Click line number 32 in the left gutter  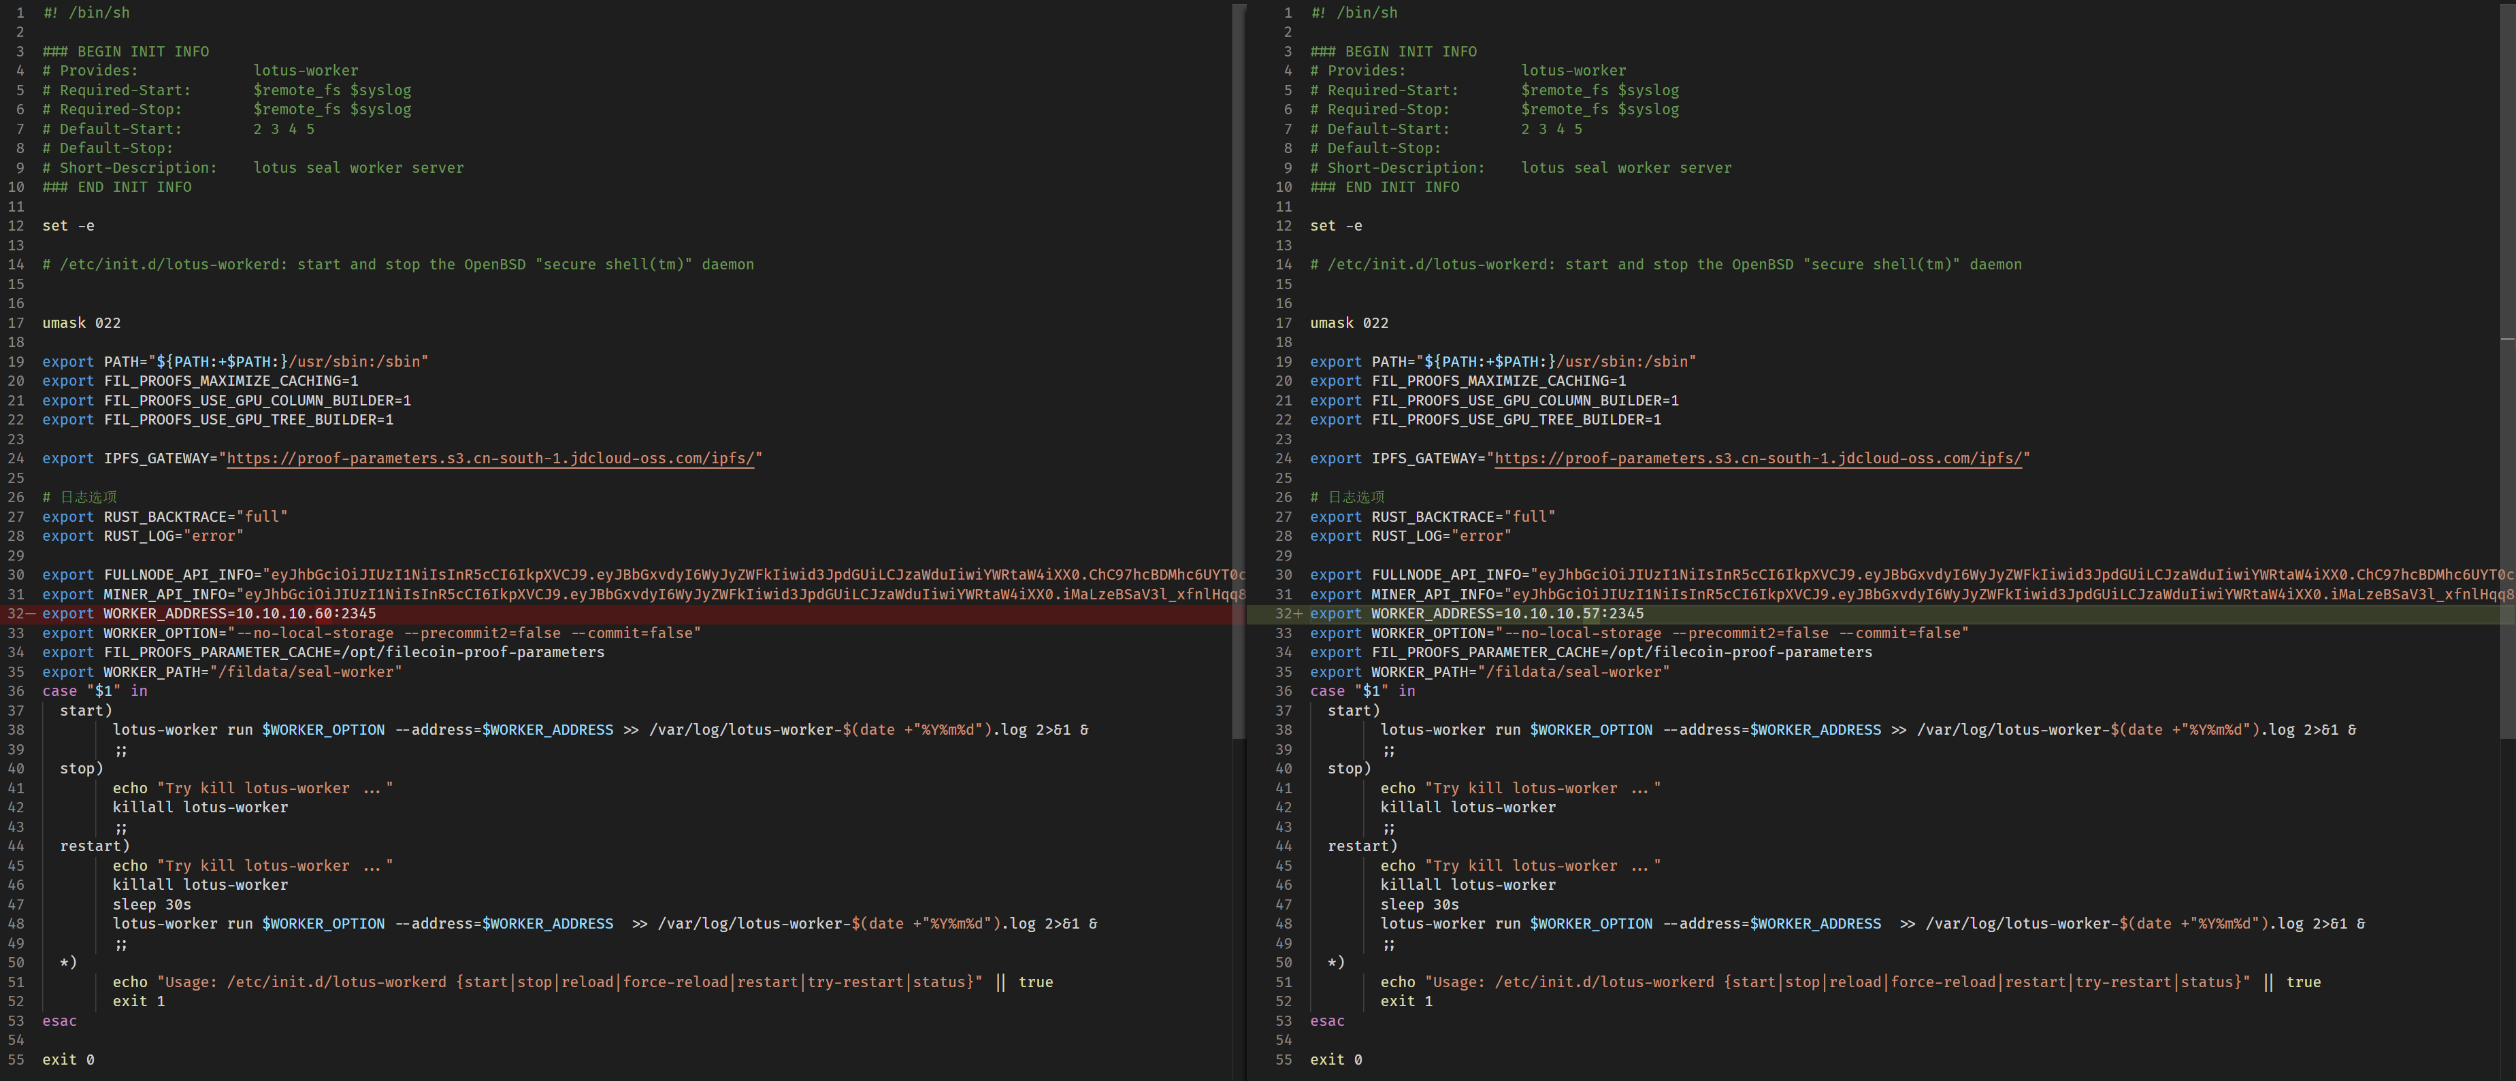[15, 613]
